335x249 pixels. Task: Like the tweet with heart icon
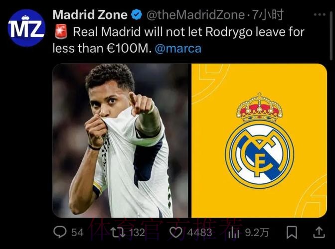(176, 233)
